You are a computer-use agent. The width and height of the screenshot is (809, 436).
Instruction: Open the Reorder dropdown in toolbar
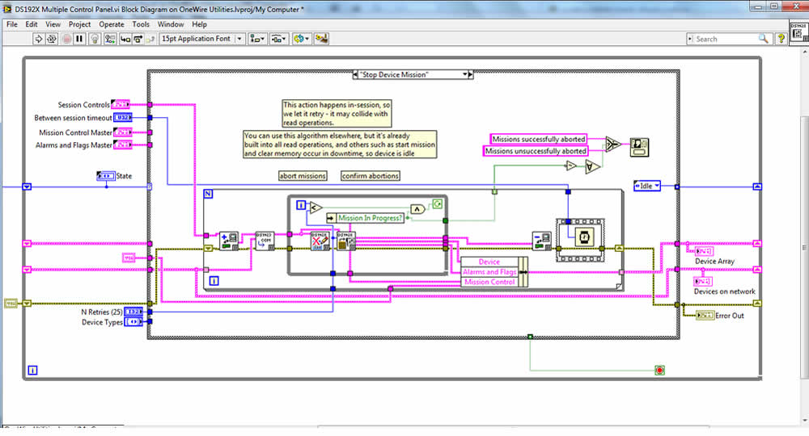click(x=301, y=39)
